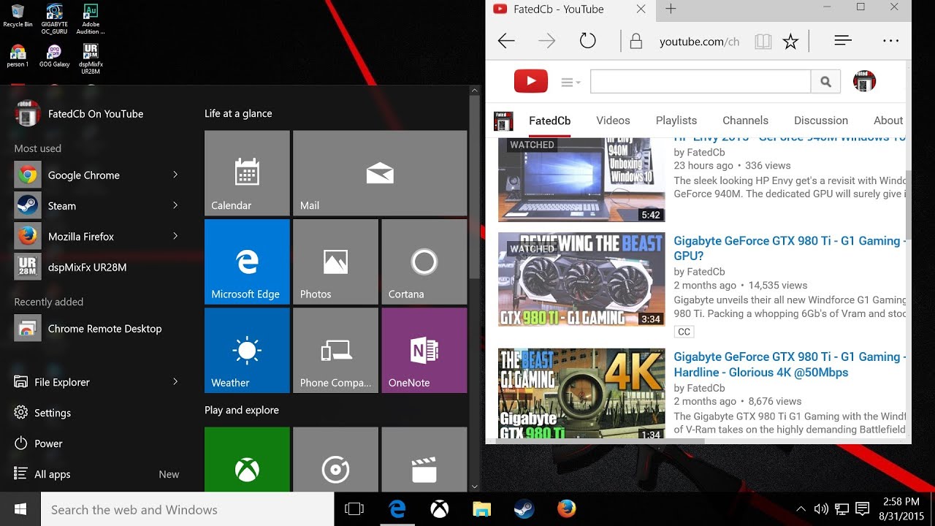Open the Movies & TV tile
The image size is (935, 526).
[x=424, y=460]
